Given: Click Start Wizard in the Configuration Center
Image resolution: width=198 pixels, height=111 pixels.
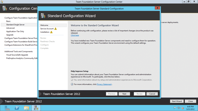Looking at the screenshot, I should pyautogui.click(x=177, y=101).
